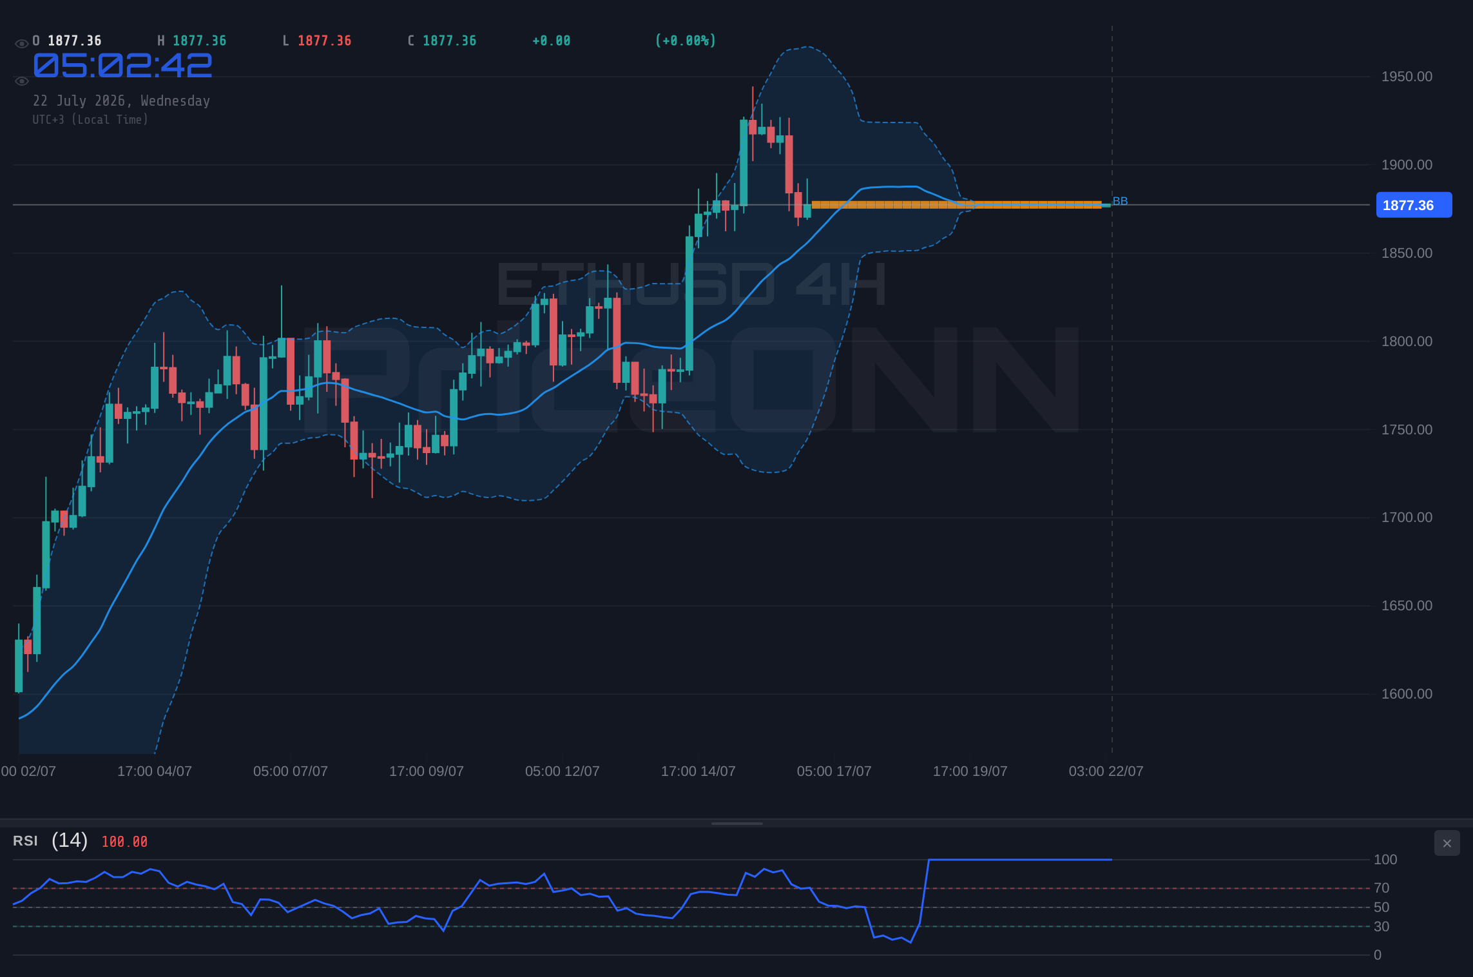1473x977 pixels.
Task: Click the orange horizontal price bar at 1877
Action: (x=956, y=205)
